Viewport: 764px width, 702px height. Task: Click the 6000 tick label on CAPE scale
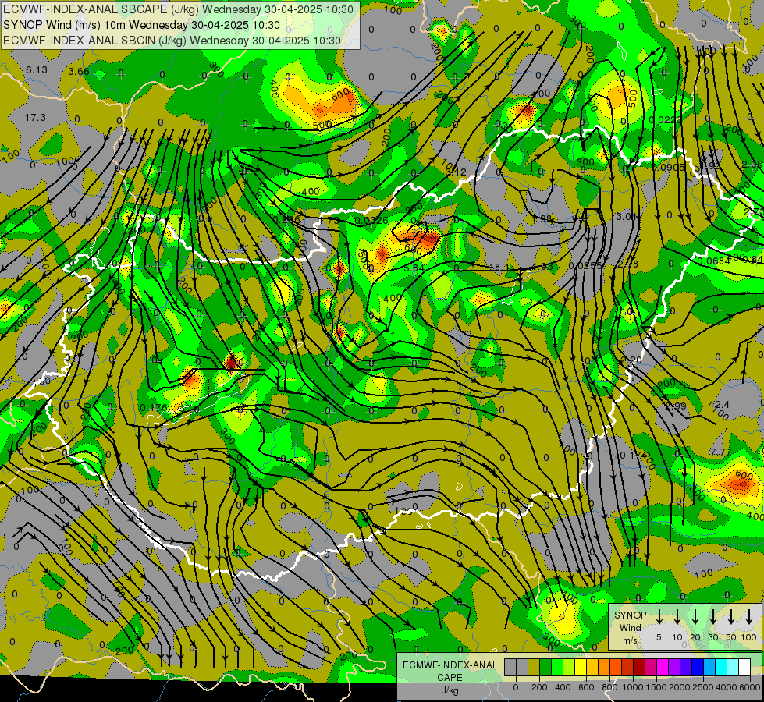[x=750, y=687]
